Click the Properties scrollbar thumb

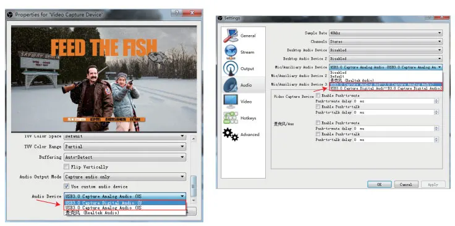coord(193,186)
